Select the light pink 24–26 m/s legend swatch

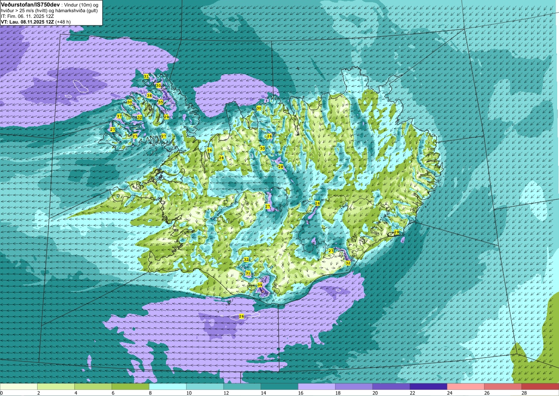466,386
